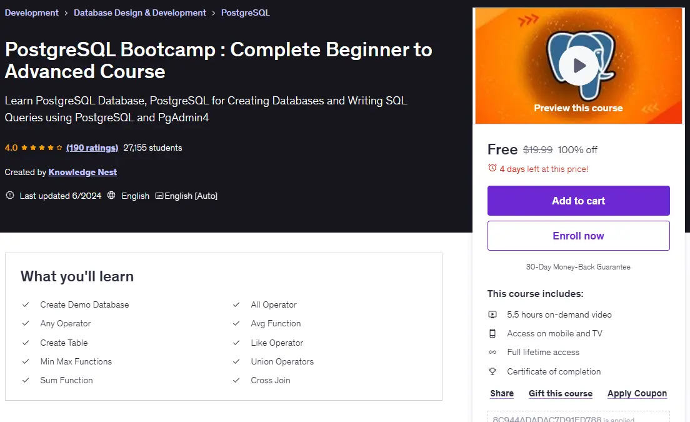Click the Min Max Functions list item
Viewport: 690px width, 422px height.
tap(76, 361)
